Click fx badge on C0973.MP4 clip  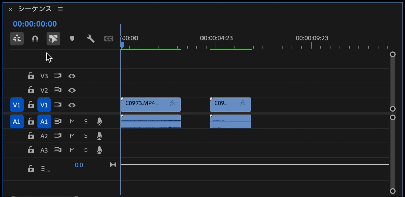click(x=173, y=103)
